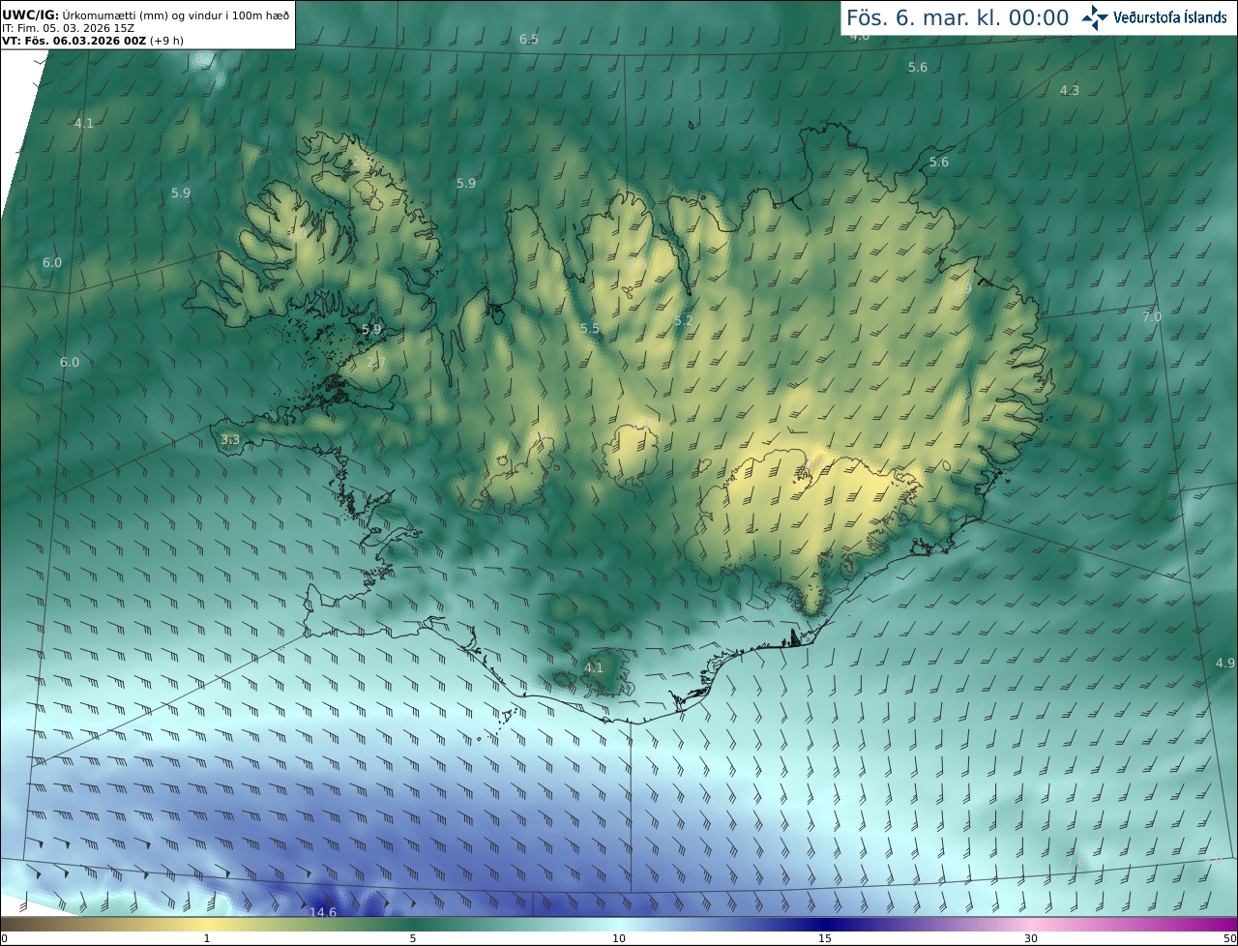The width and height of the screenshot is (1238, 946).
Task: Click the (+9 h) forecast offset
Action: 166,41
